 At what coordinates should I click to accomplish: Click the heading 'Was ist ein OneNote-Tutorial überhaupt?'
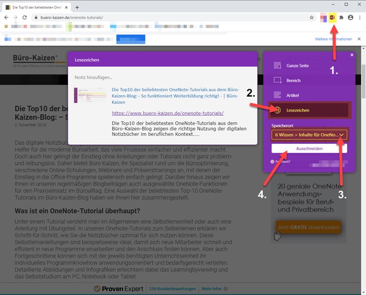(77, 211)
